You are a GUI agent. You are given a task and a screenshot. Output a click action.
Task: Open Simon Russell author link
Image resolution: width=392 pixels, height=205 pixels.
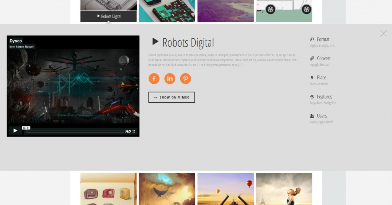(x=25, y=47)
